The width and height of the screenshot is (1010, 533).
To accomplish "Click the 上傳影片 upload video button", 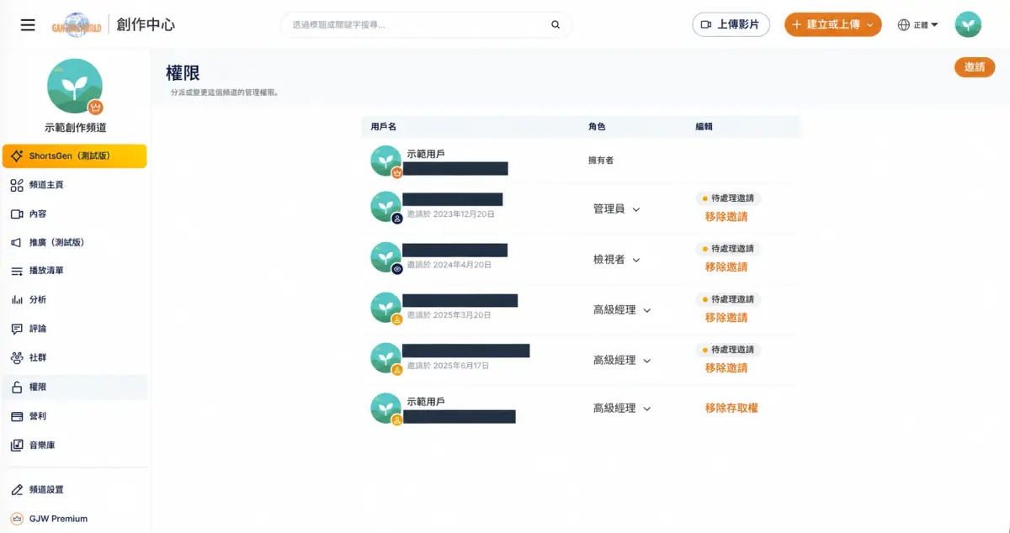I will 731,24.
